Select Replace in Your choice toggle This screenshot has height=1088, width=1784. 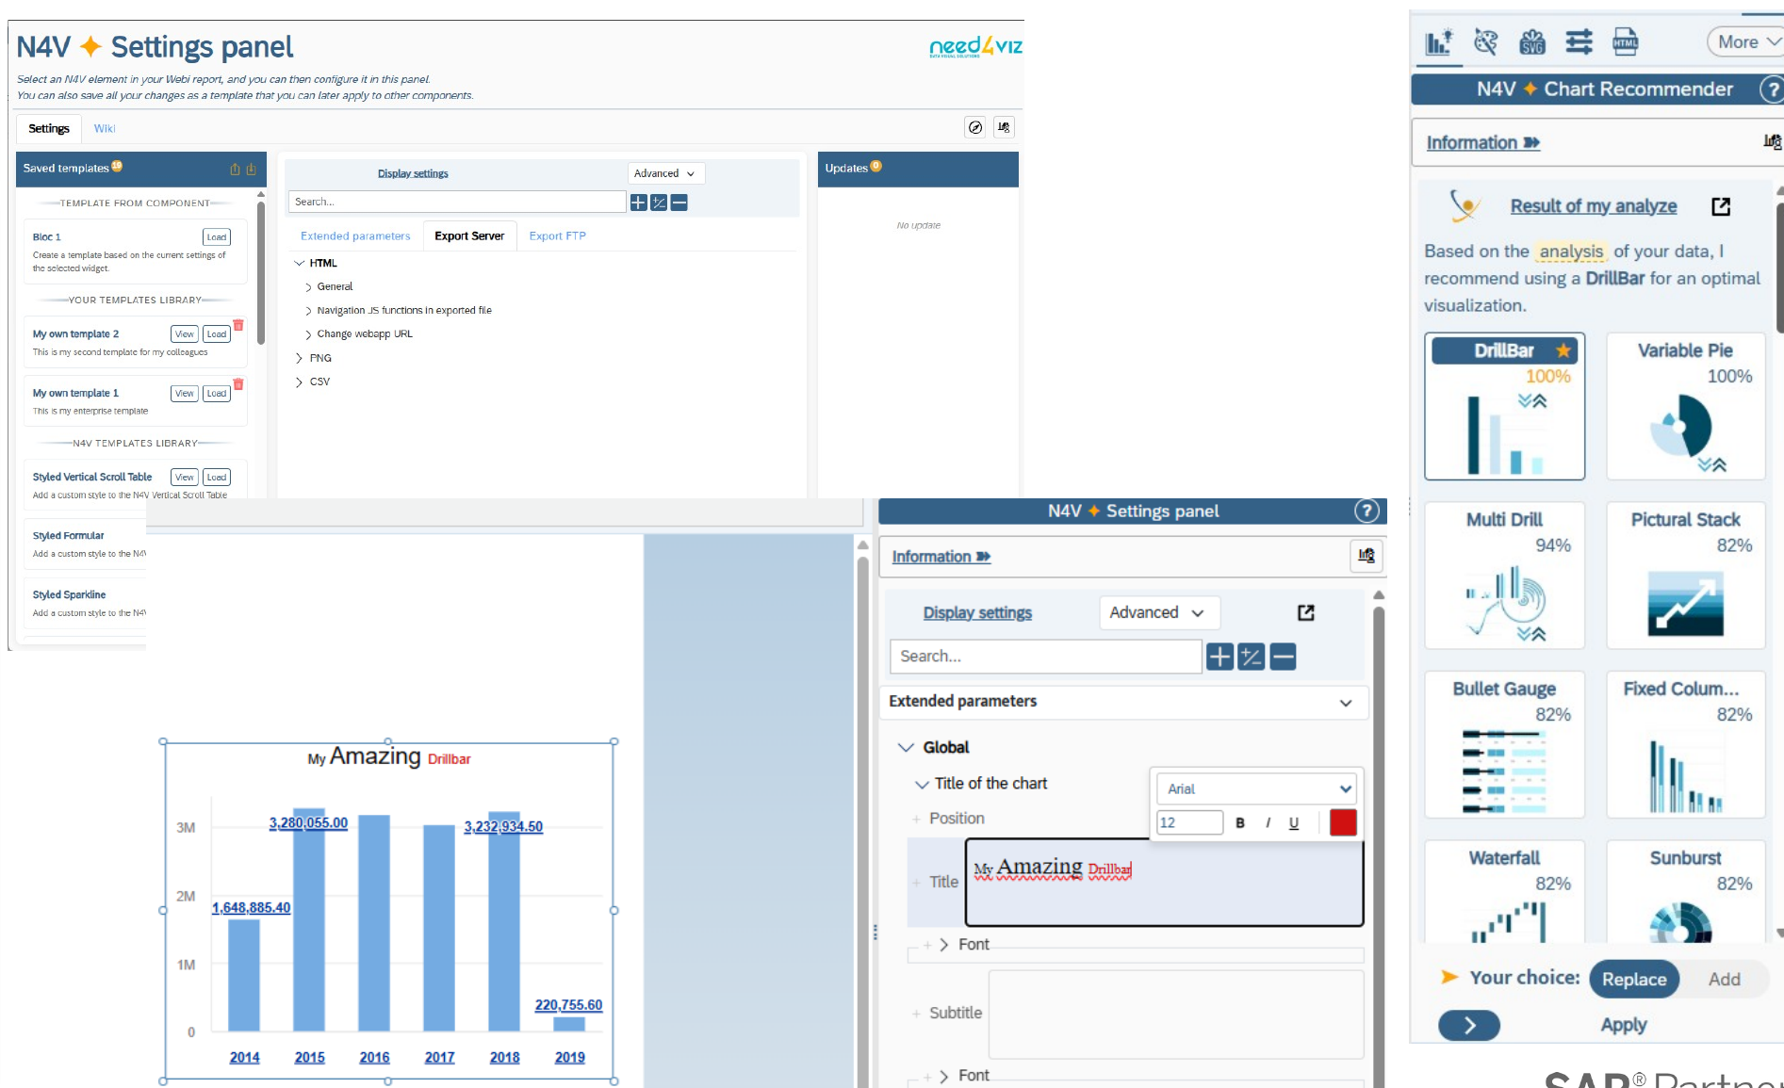[1634, 979]
